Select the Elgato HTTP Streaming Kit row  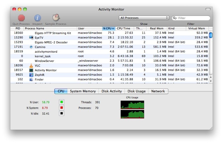click(x=109, y=33)
